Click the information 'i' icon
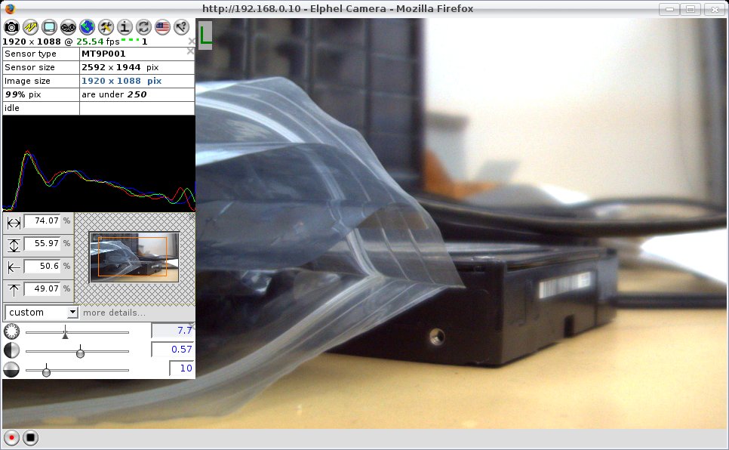Screen dimensions: 729x450 click(125, 27)
